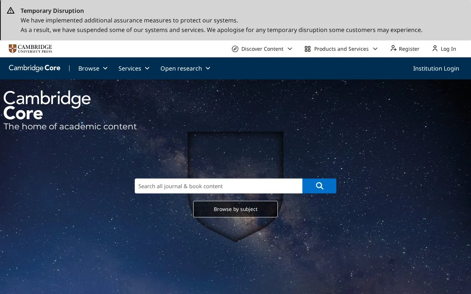Click the Temporary Disruption heading
Screen dimensions: 471x294
[52, 11]
